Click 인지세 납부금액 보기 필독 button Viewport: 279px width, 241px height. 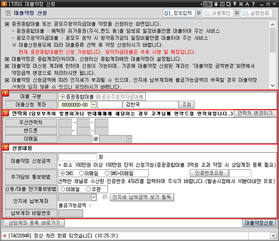pos(142,197)
